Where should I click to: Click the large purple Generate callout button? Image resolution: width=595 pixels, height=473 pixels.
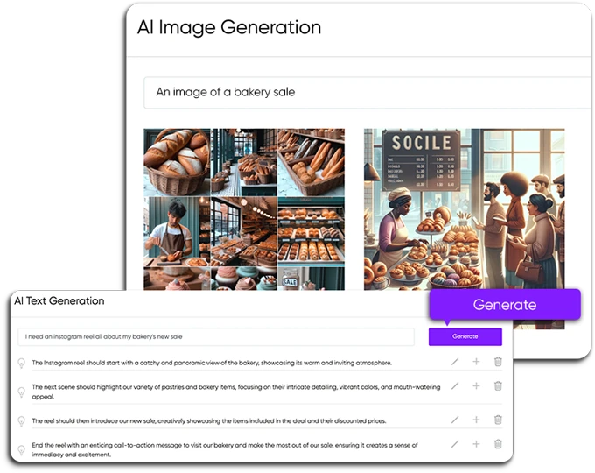505,305
